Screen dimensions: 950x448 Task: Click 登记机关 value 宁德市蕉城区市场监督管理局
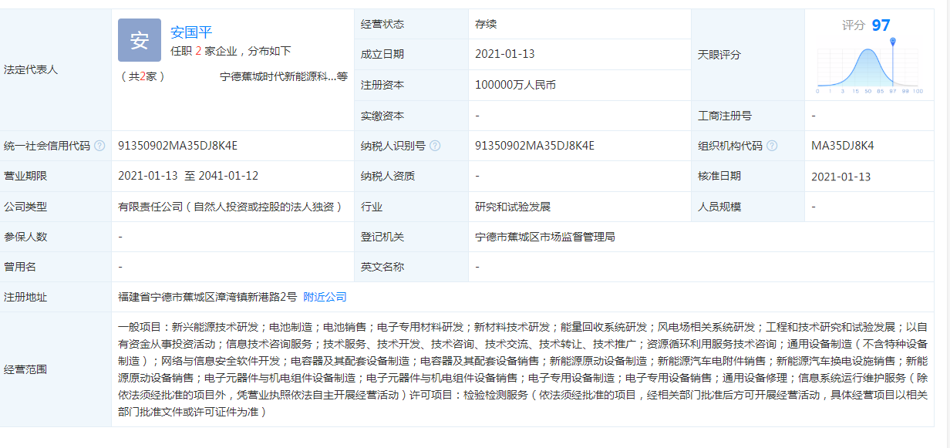pos(545,237)
